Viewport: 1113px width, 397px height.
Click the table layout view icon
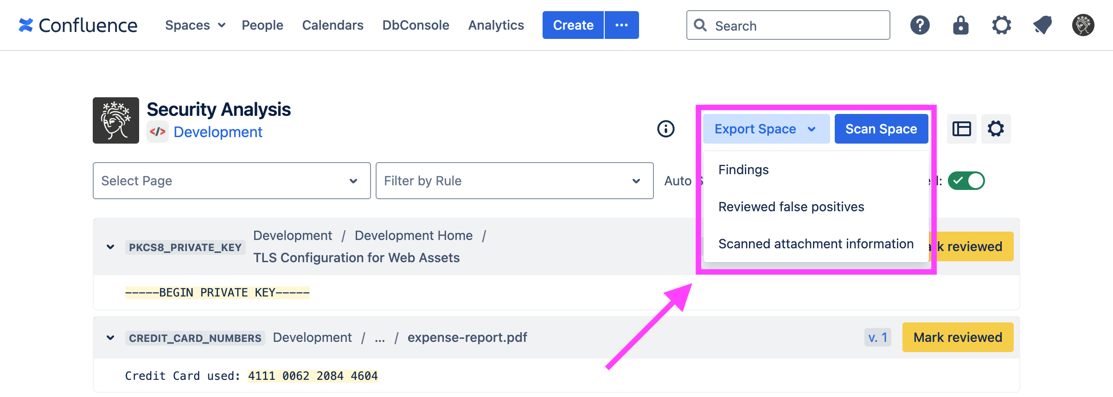tap(961, 129)
